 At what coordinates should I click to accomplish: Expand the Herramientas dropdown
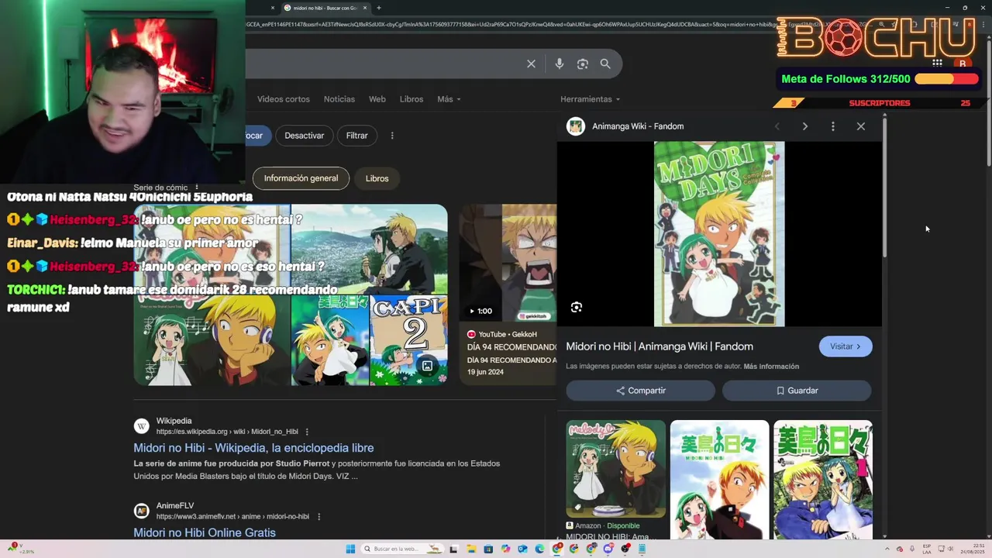coord(590,99)
